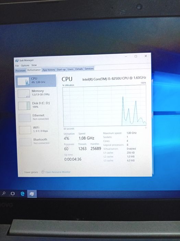Open Task View from the taskbar

pos(13,193)
